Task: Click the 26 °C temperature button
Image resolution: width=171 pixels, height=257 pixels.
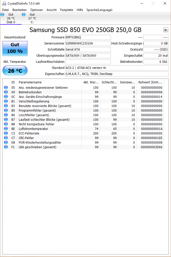Action: point(15,70)
